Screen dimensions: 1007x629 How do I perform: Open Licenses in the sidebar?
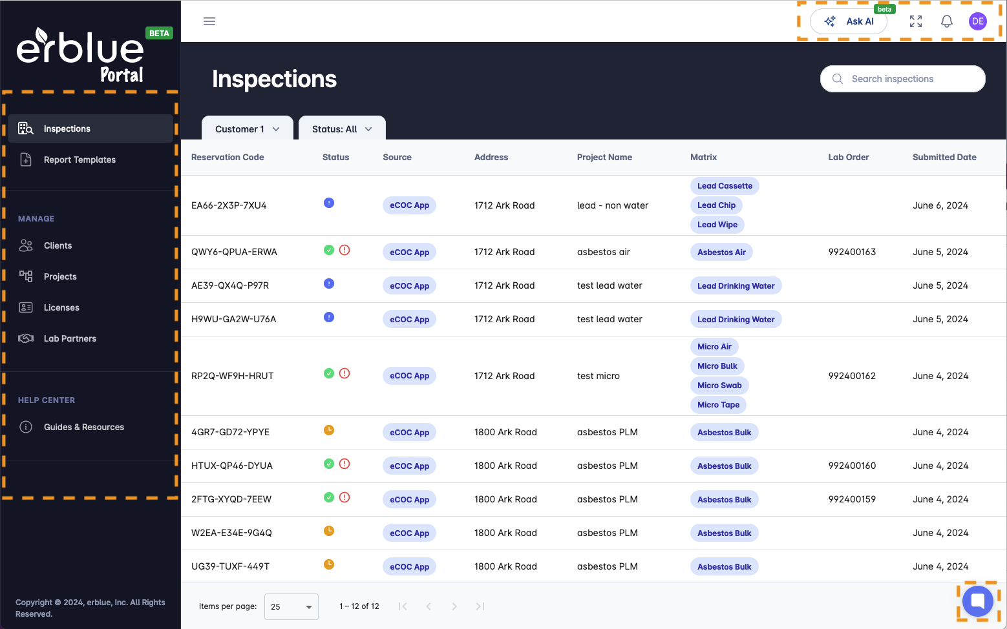tap(90, 307)
